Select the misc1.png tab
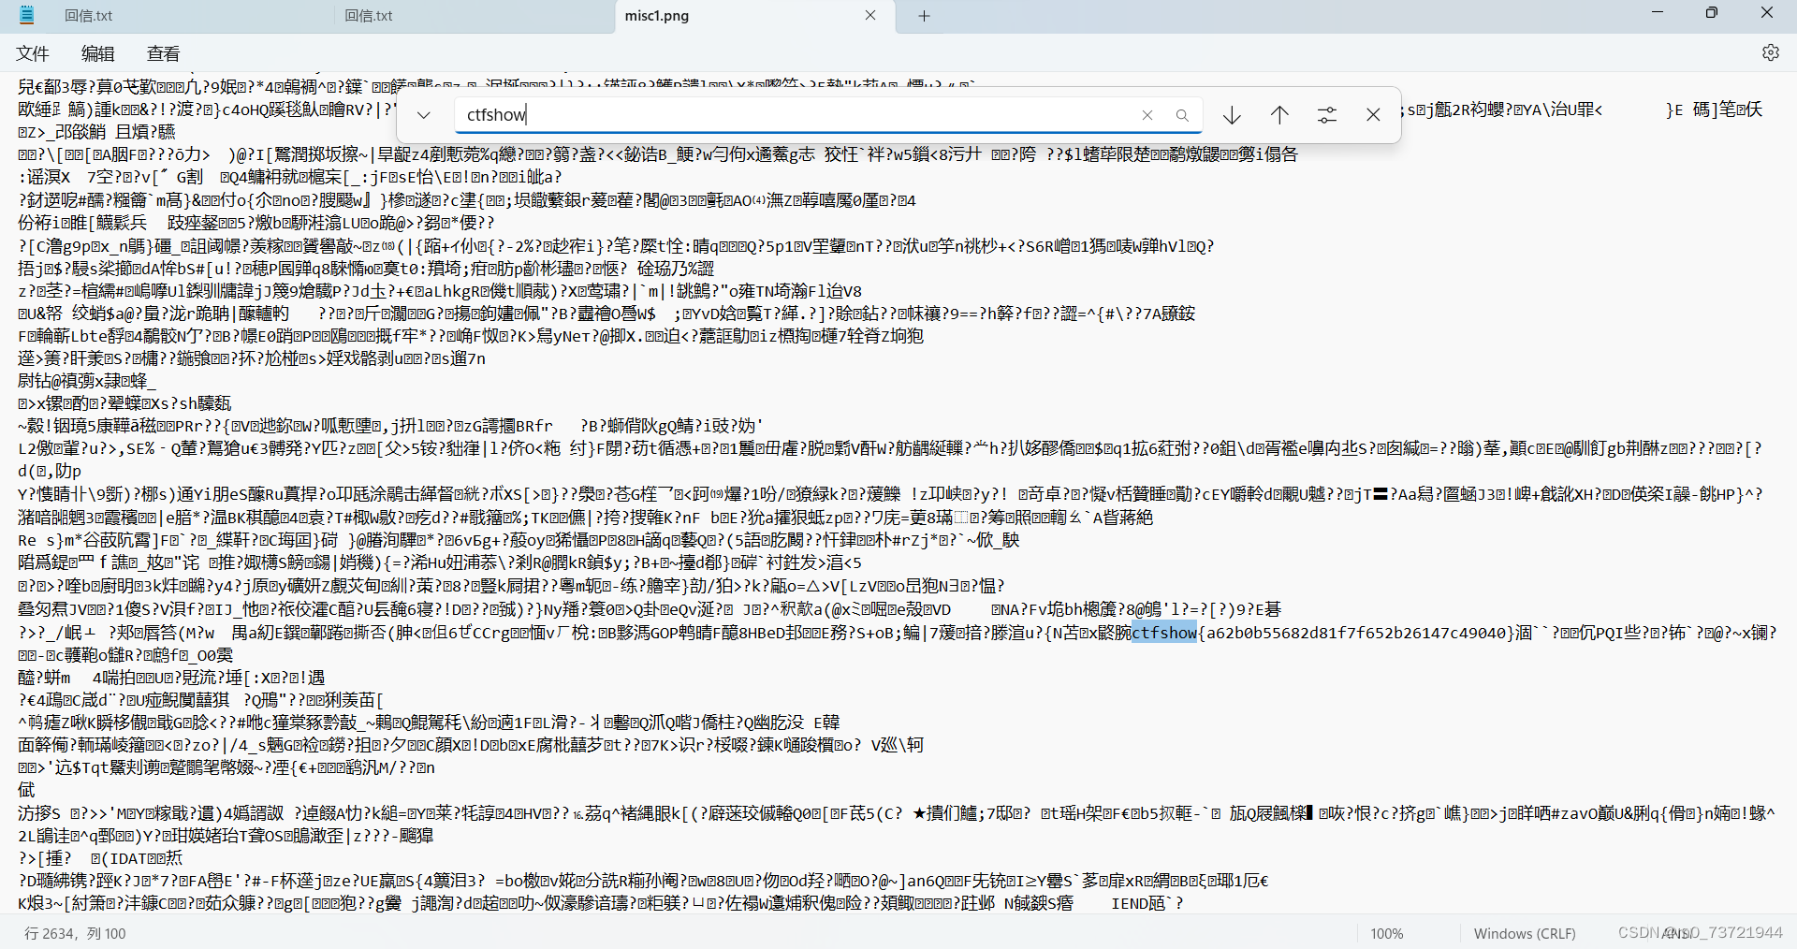 point(655,15)
